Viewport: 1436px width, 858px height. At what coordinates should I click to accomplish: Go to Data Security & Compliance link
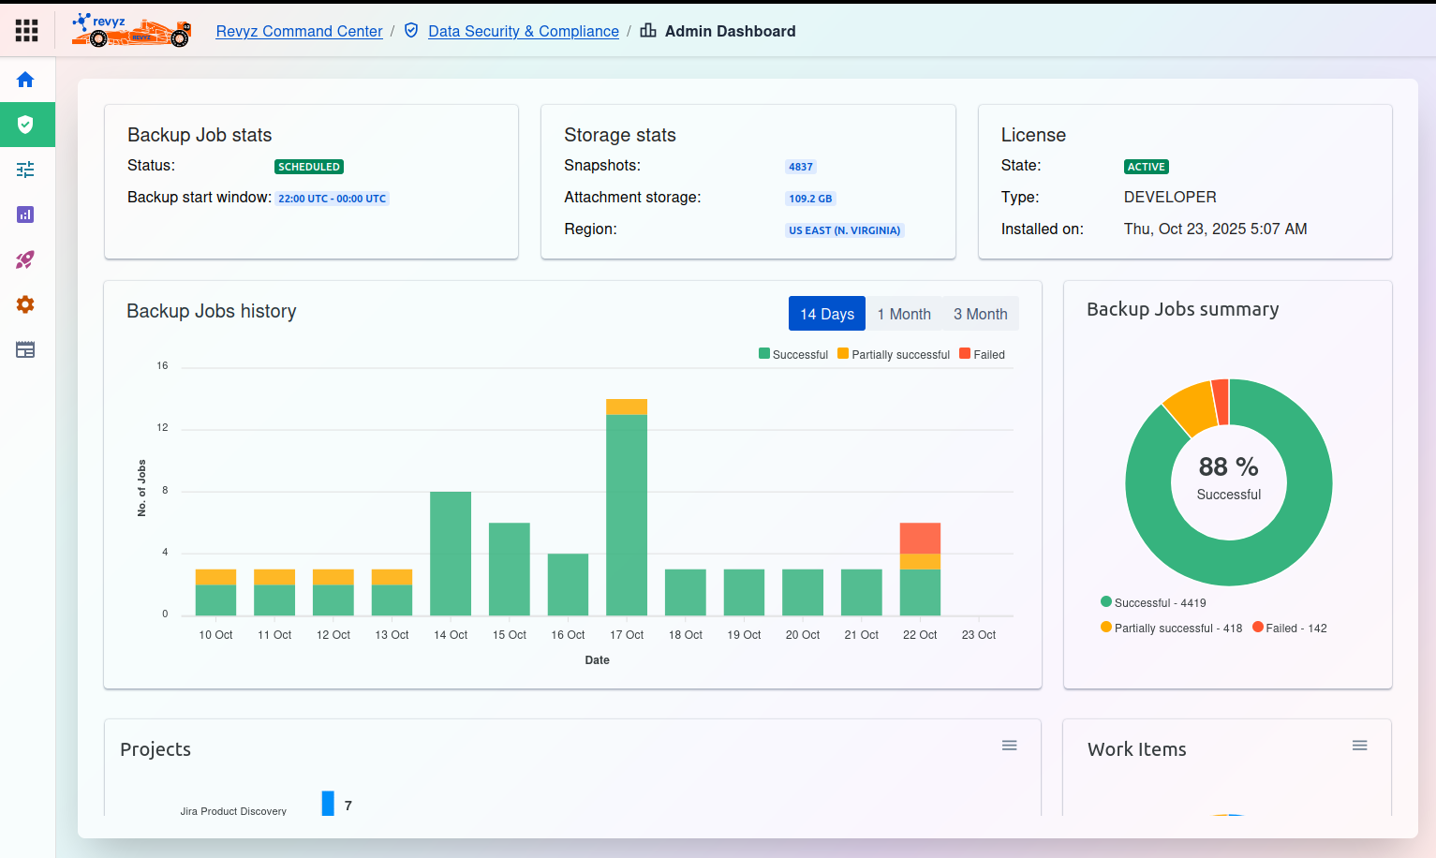[523, 31]
